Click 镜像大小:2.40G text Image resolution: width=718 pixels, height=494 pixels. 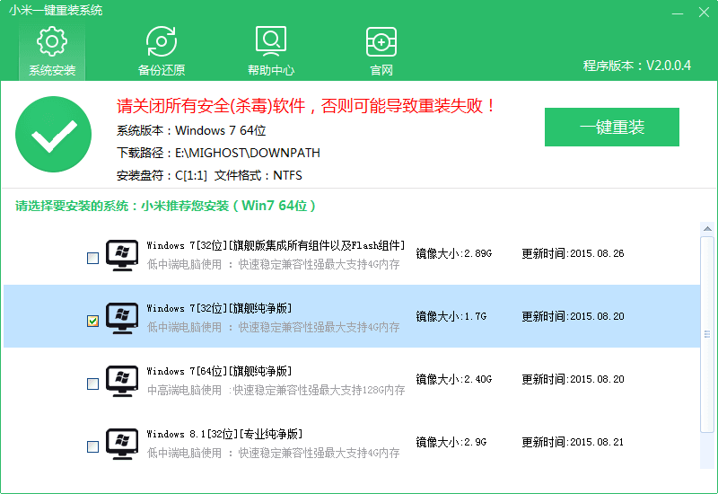click(x=454, y=379)
